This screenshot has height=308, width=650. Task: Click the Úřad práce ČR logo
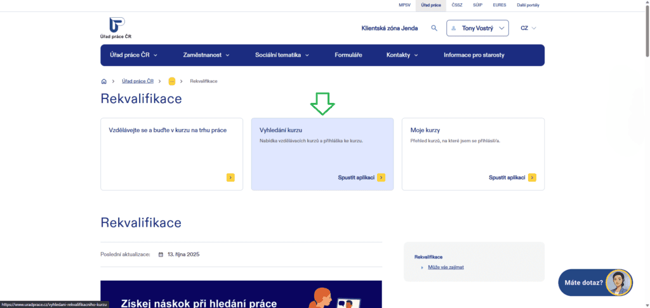coord(116,28)
